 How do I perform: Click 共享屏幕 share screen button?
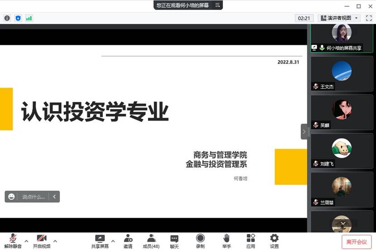(x=100, y=241)
